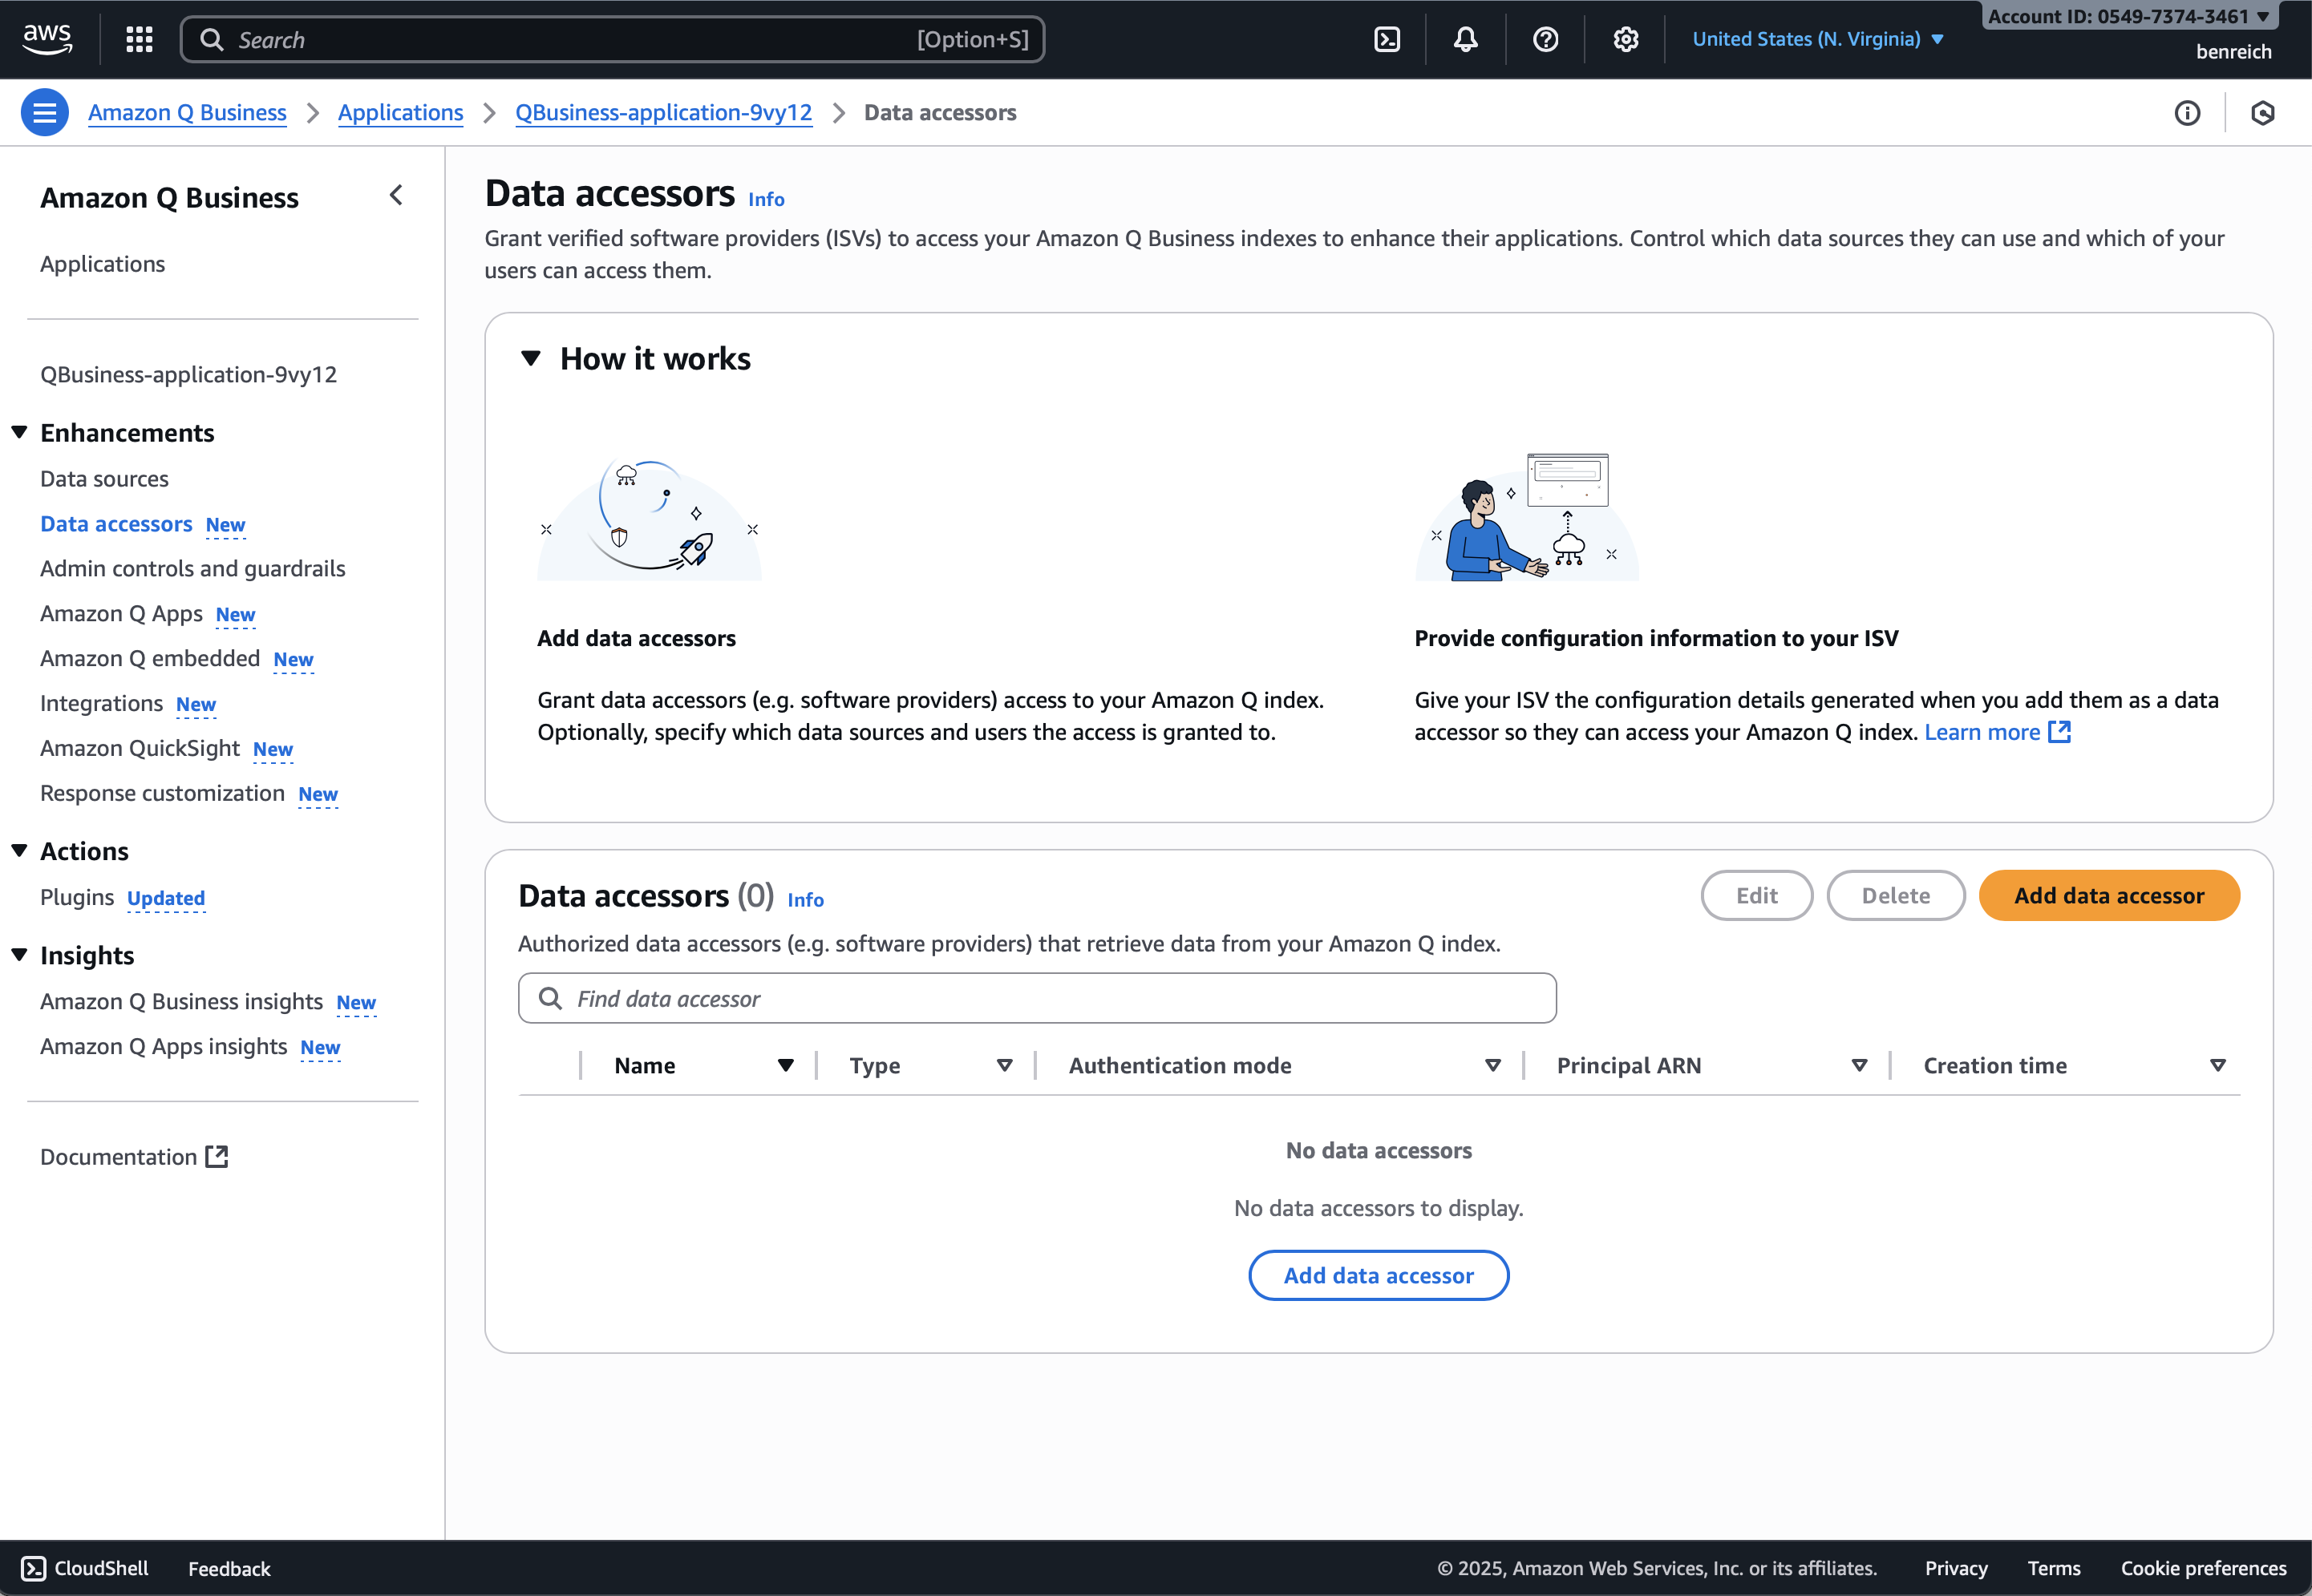Focus the Find data accessor search field

[1036, 998]
